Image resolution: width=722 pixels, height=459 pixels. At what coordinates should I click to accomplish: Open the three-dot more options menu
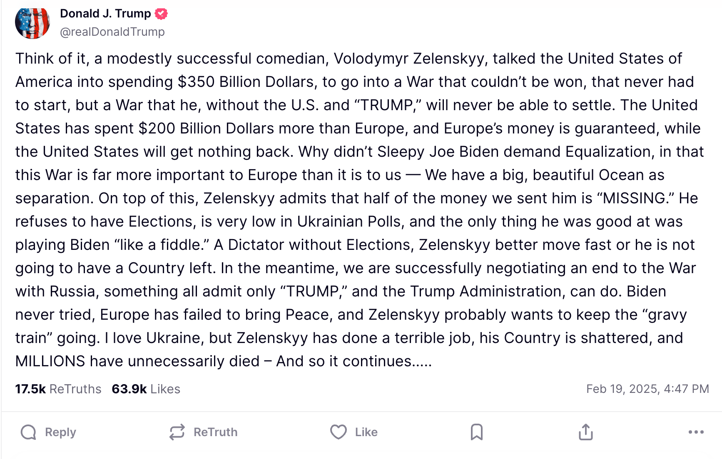pos(696,432)
